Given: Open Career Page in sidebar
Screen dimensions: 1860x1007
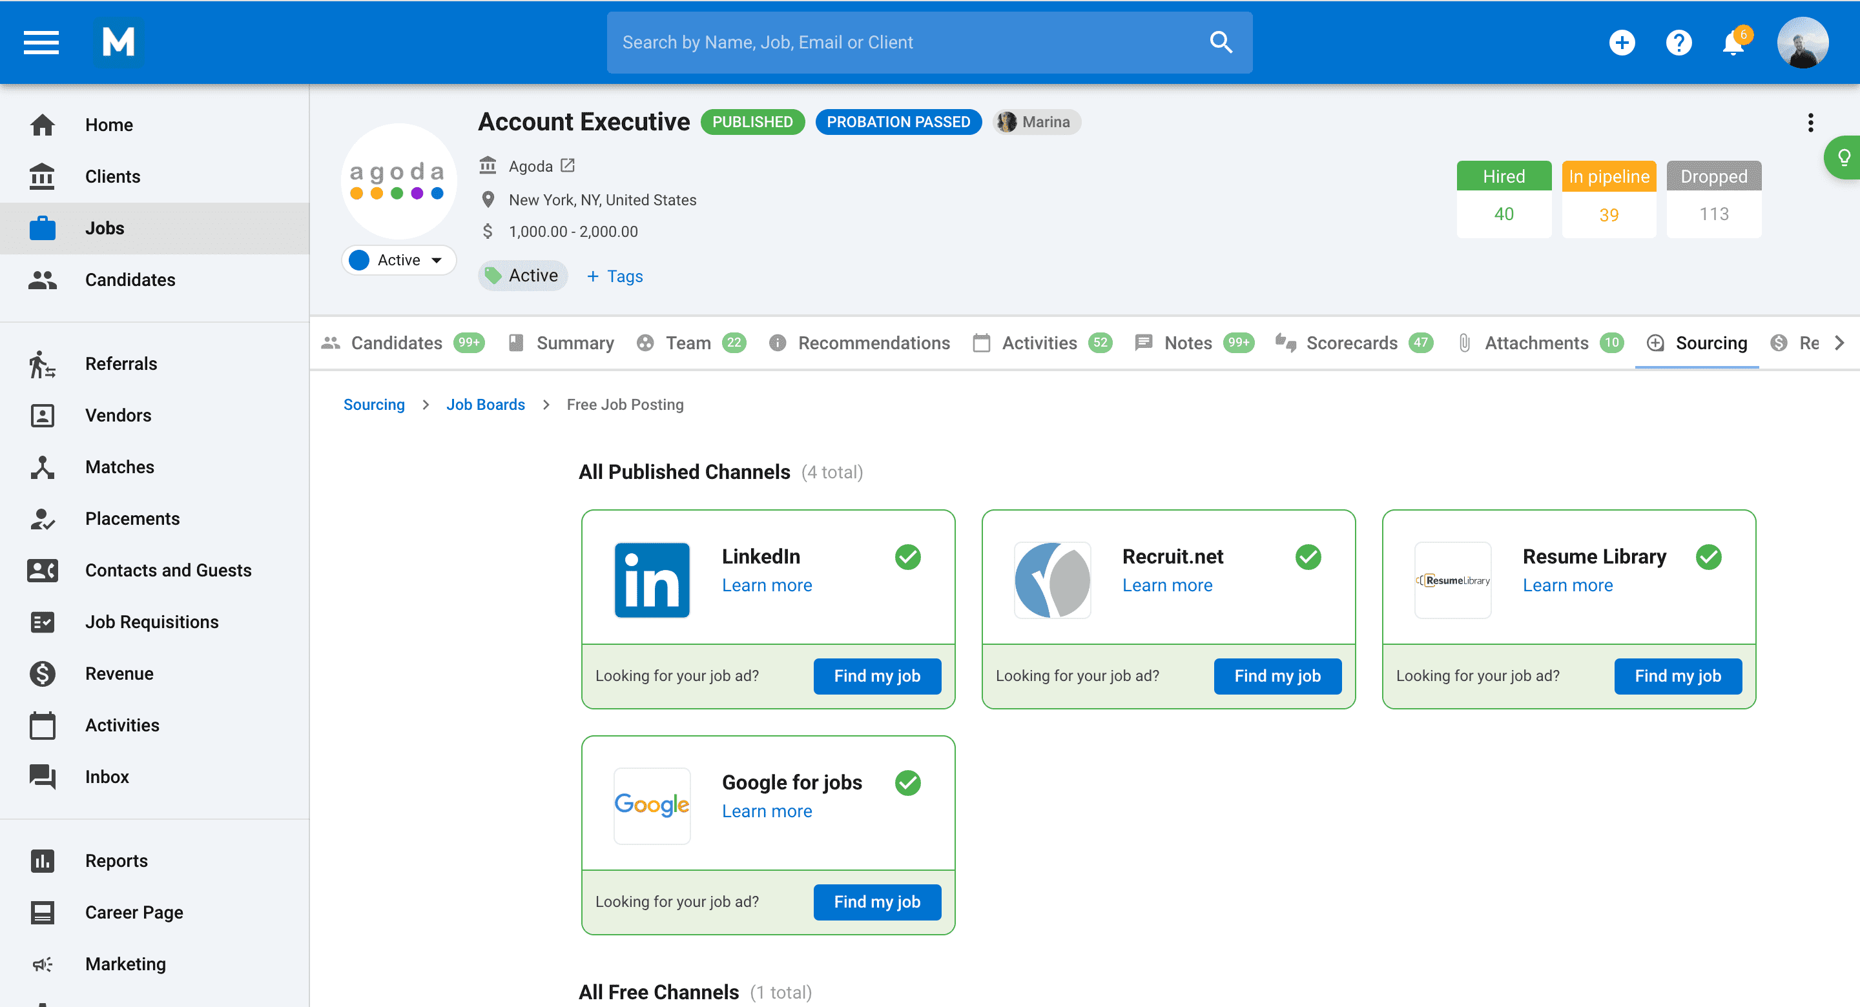Looking at the screenshot, I should tap(154, 913).
